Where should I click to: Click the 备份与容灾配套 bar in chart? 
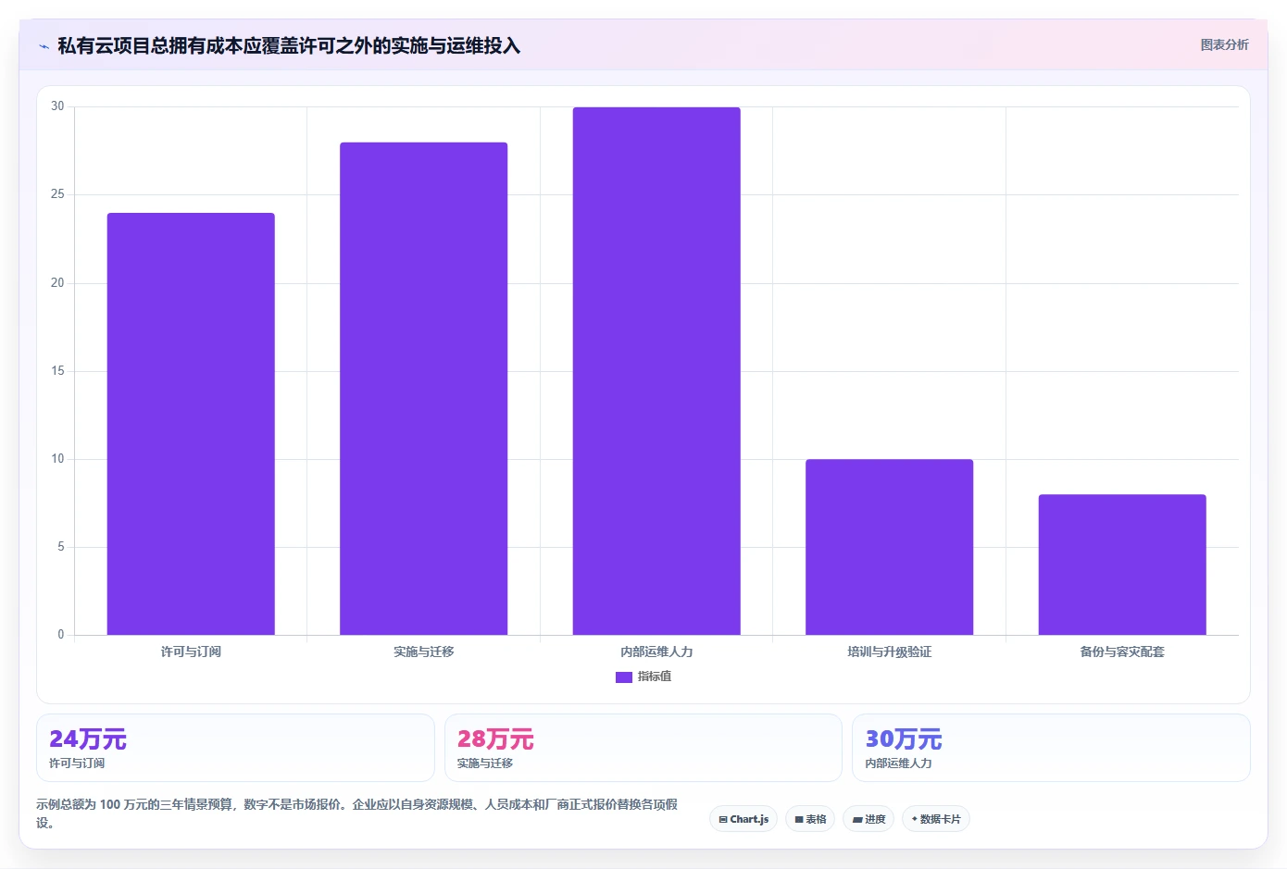pyautogui.click(x=1122, y=565)
